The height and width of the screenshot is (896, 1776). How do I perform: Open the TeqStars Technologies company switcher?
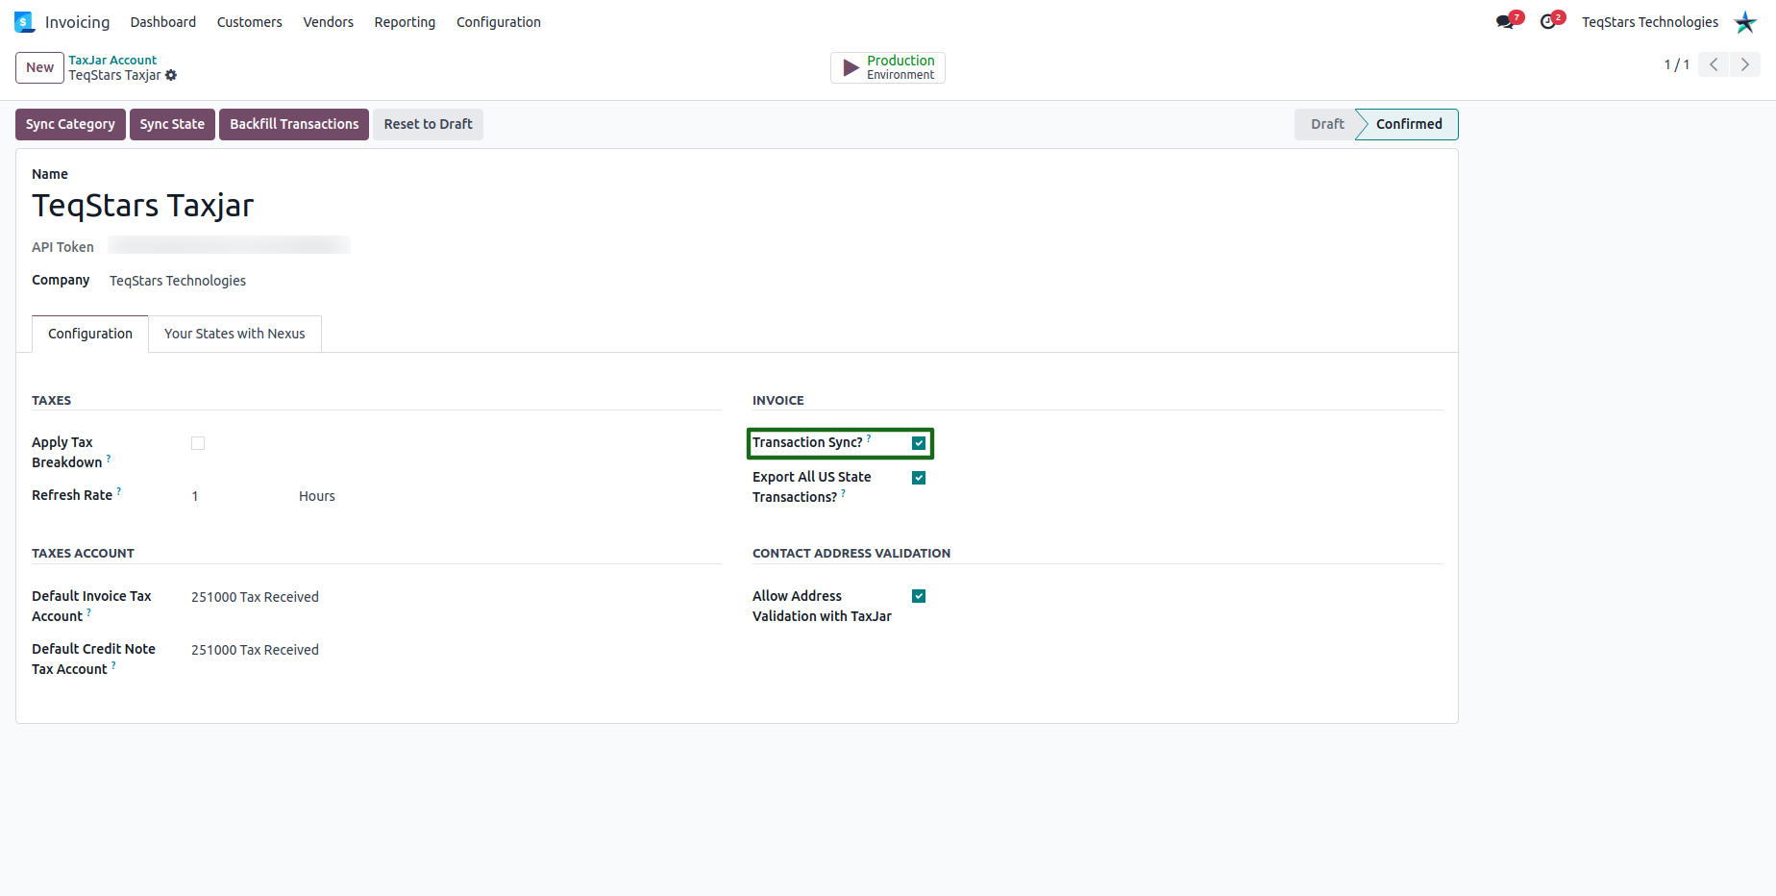(x=1650, y=22)
